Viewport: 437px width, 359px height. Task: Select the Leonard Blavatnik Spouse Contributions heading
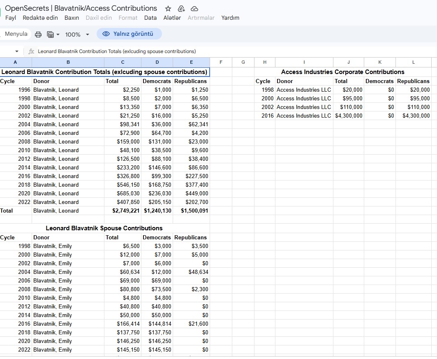104,228
